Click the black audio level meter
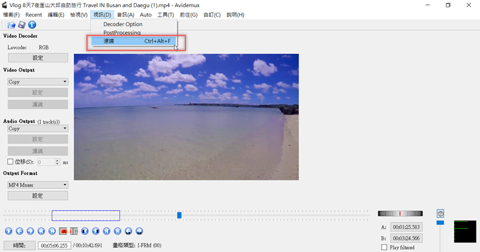This screenshot has height=252, width=480. [465, 232]
